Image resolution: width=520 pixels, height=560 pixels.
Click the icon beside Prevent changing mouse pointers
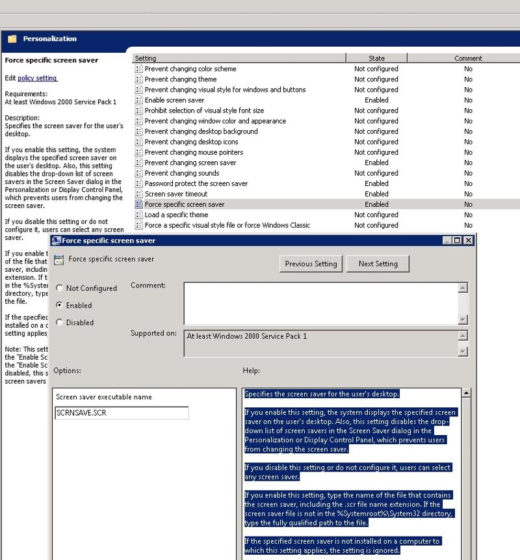(x=140, y=152)
